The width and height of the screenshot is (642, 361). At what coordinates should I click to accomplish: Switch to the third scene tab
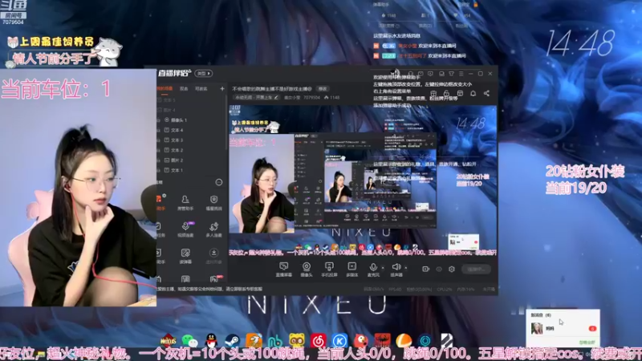click(201, 88)
